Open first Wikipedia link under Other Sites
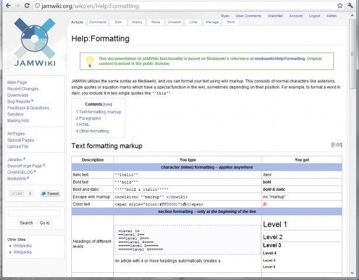Viewport: 359px width, 280px height. 22,246
